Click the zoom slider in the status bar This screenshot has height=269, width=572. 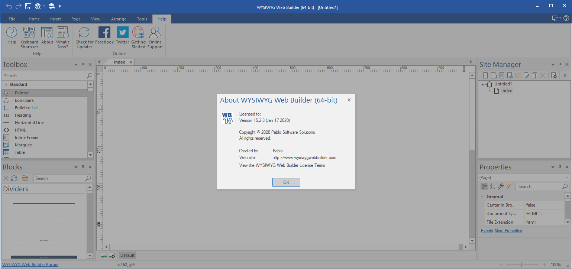tap(522, 265)
